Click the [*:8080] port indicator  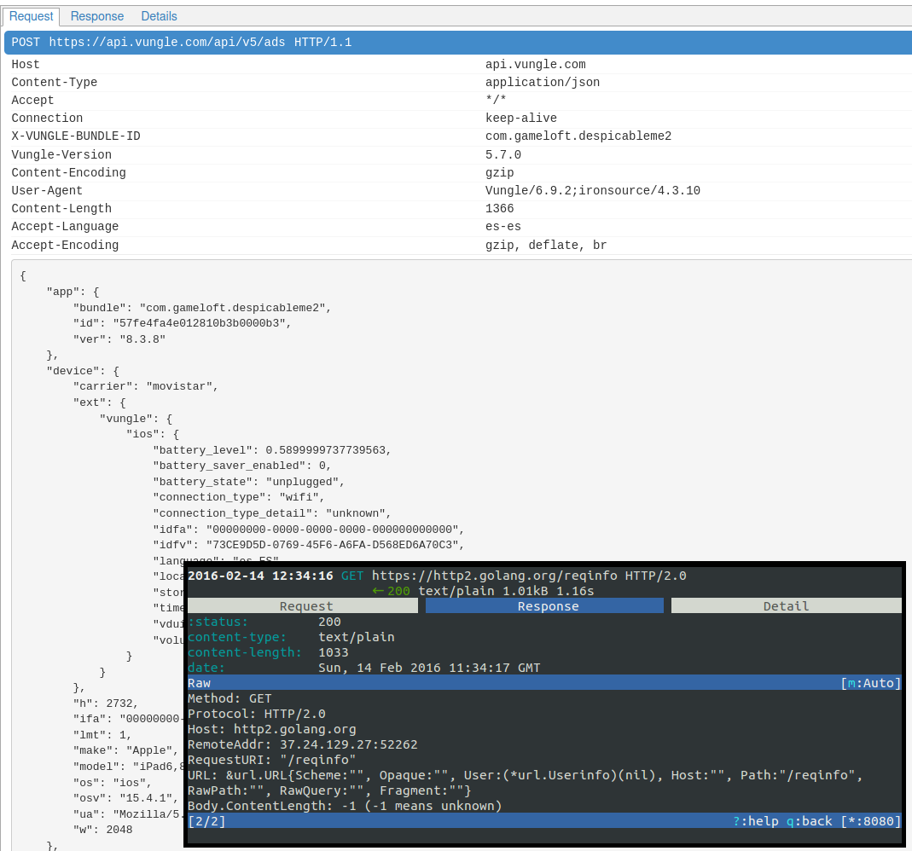click(871, 821)
